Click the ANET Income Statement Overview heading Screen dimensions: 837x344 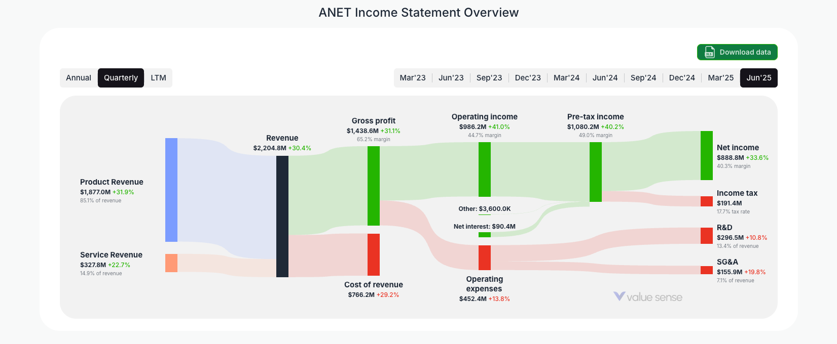coord(419,13)
